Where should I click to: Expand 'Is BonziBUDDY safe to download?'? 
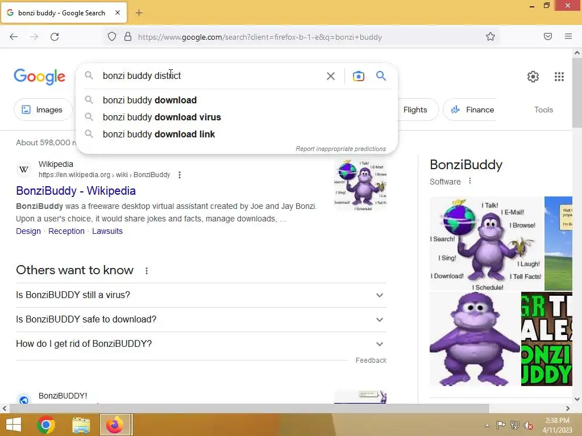201,320
